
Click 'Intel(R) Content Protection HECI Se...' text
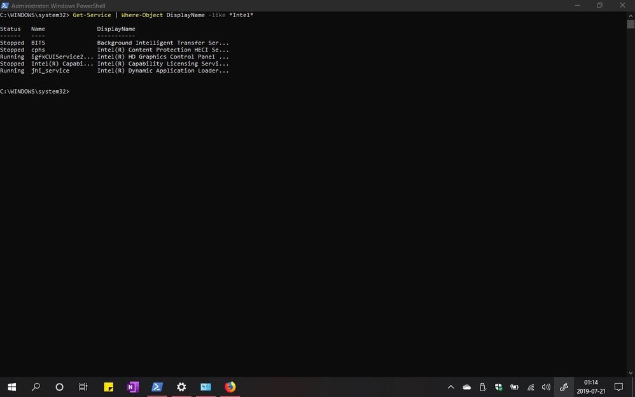point(163,50)
